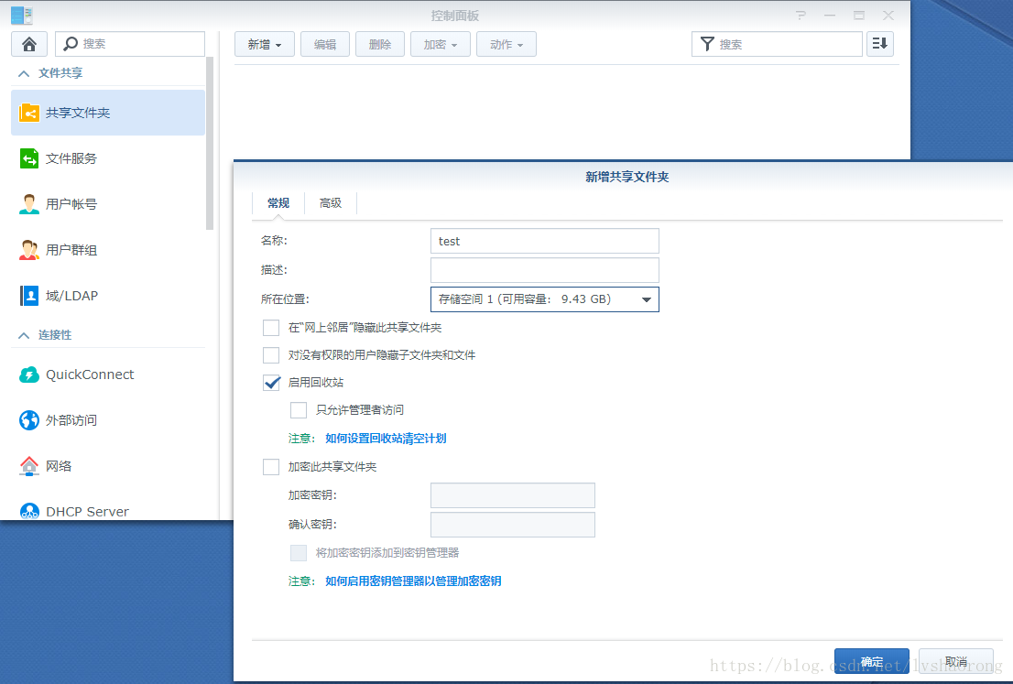The width and height of the screenshot is (1013, 684).
Task: Click the description (描述) input field
Action: pyautogui.click(x=544, y=270)
